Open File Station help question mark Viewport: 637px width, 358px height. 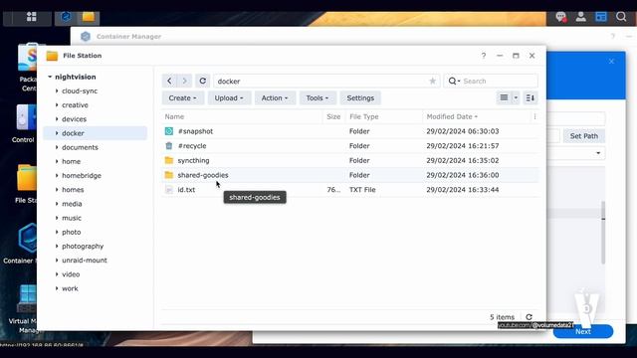(484, 56)
